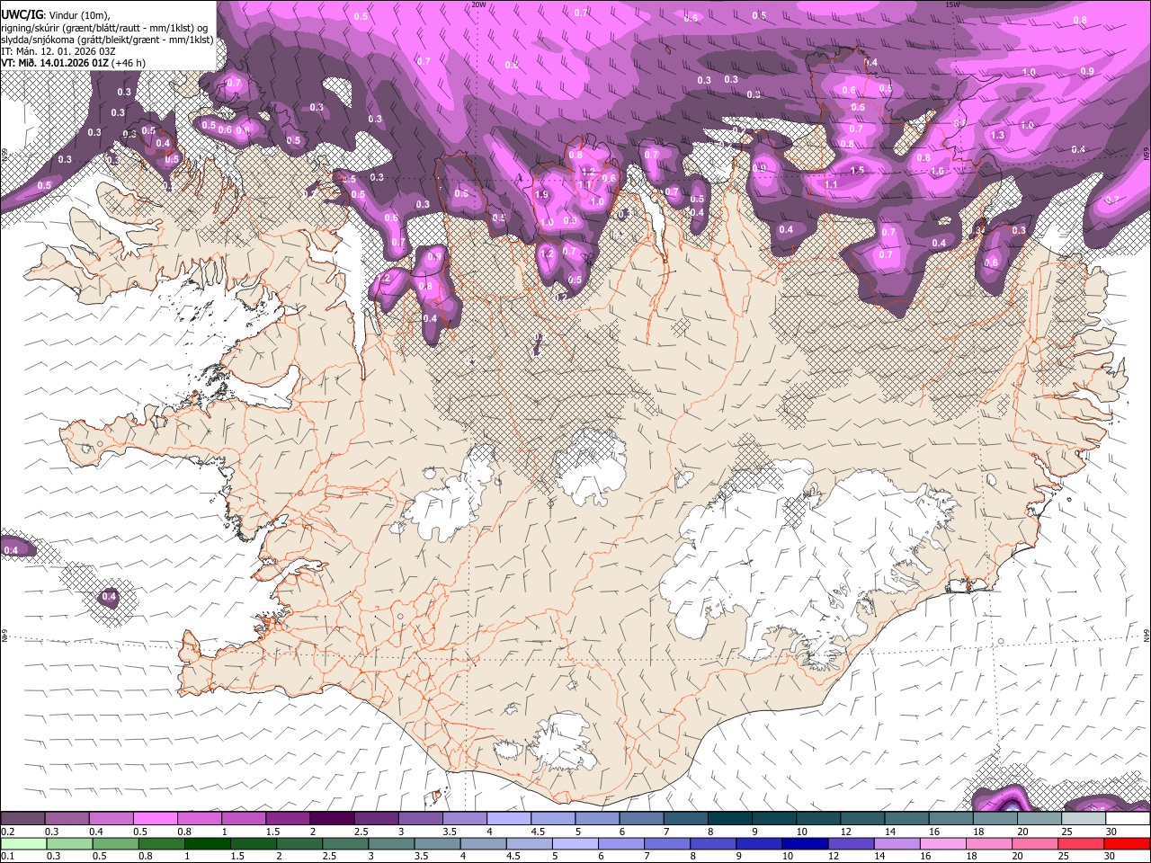
Task: Click the '1.6' precipitation value on the map
Action: [938, 172]
